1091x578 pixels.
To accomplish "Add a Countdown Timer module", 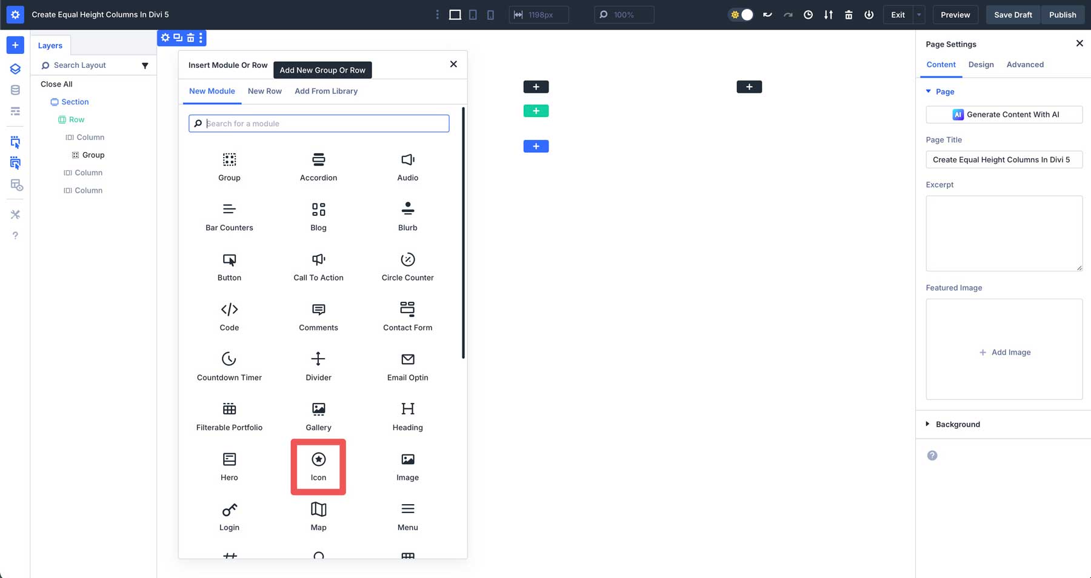I will click(x=229, y=366).
